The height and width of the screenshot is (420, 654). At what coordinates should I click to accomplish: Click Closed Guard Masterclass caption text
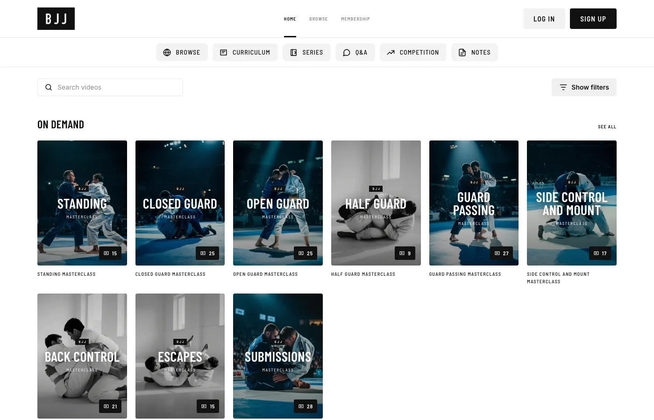pos(171,274)
